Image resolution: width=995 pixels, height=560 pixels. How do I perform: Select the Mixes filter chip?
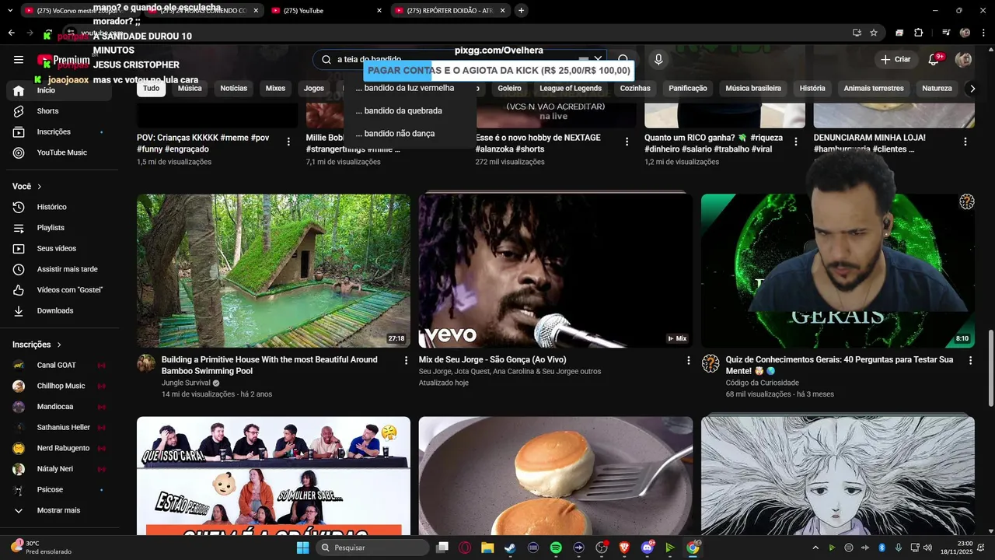click(x=275, y=89)
